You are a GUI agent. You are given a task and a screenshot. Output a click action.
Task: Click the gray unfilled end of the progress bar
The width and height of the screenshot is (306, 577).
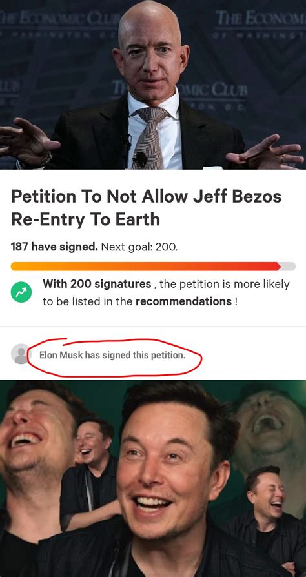[289, 266]
